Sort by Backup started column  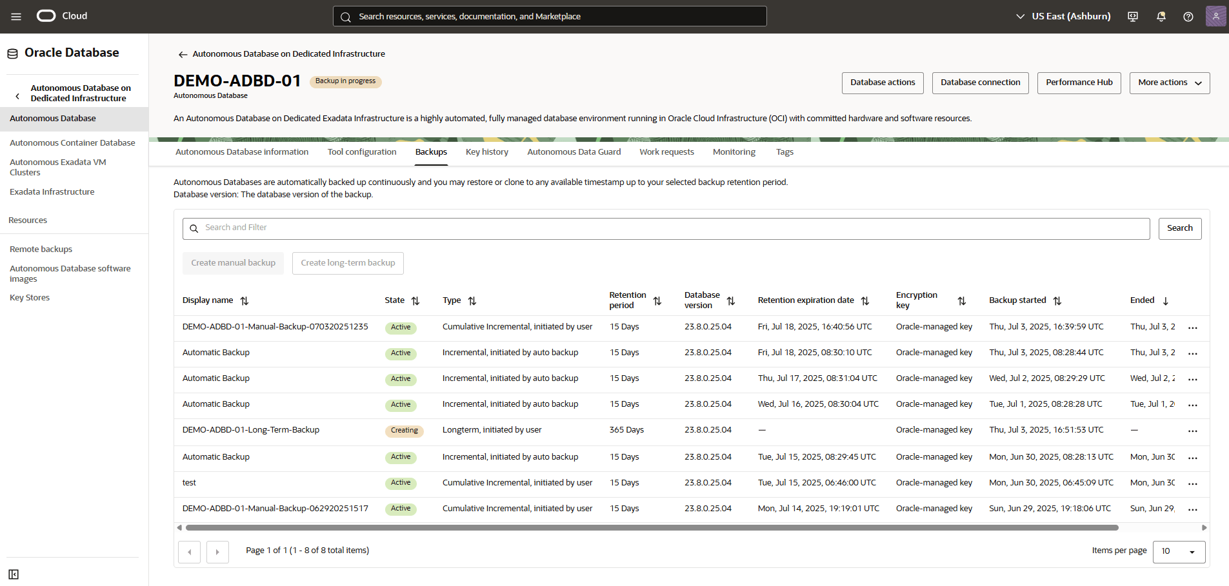1057,301
